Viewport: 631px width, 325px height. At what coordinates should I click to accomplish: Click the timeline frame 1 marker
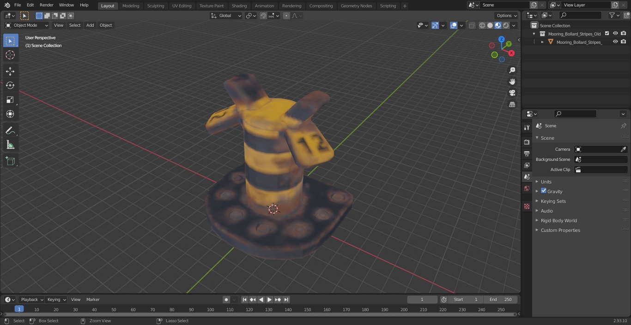(19, 309)
